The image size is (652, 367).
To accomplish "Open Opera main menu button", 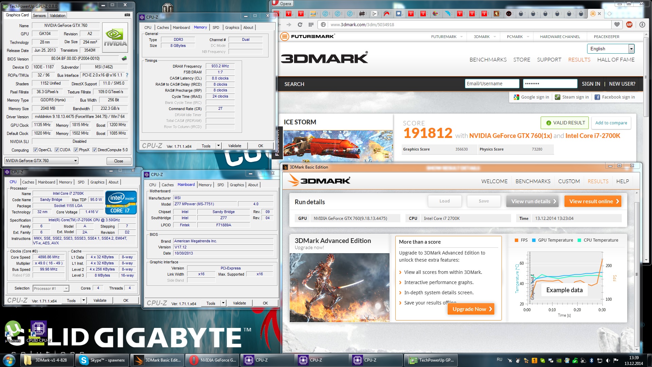I will [x=282, y=3].
